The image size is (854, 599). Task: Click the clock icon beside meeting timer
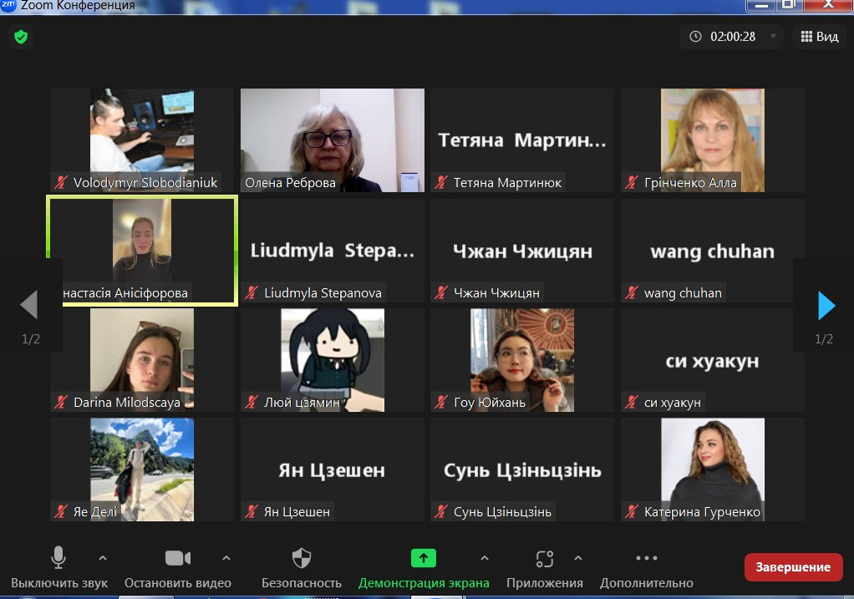695,37
